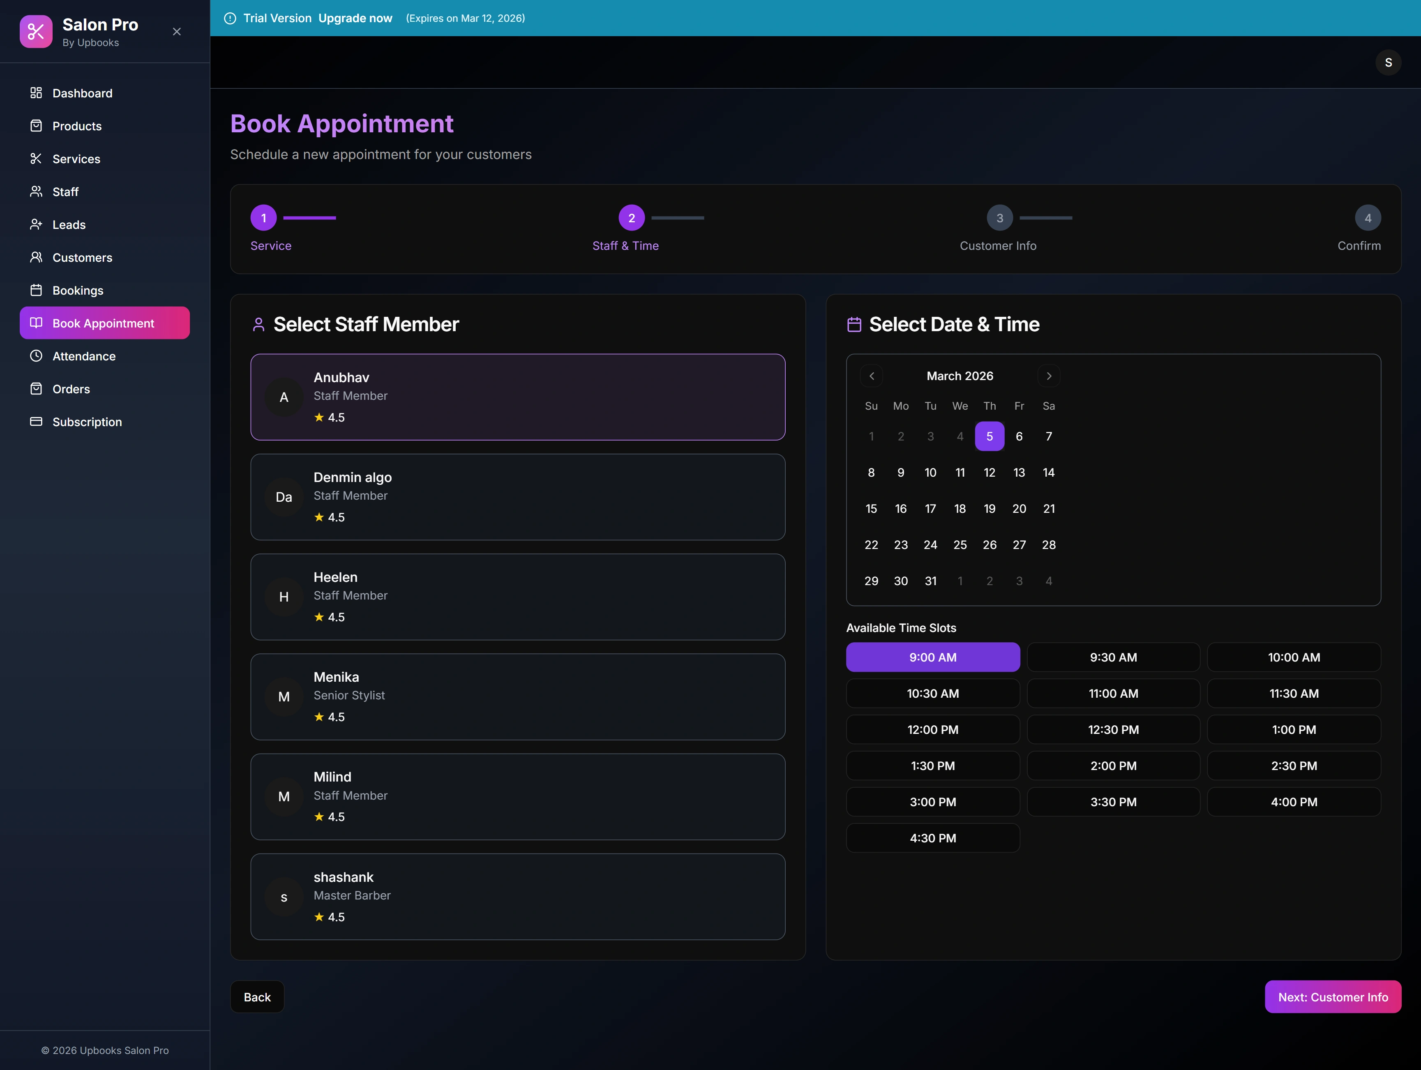Click the trial version info icon
1421x1070 pixels.
click(x=230, y=18)
